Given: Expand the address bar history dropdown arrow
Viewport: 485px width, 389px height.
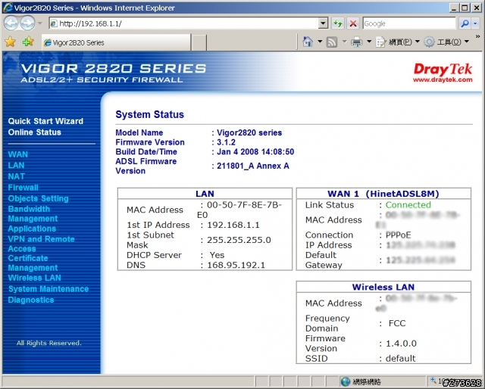Looking at the screenshot, I should (x=324, y=23).
